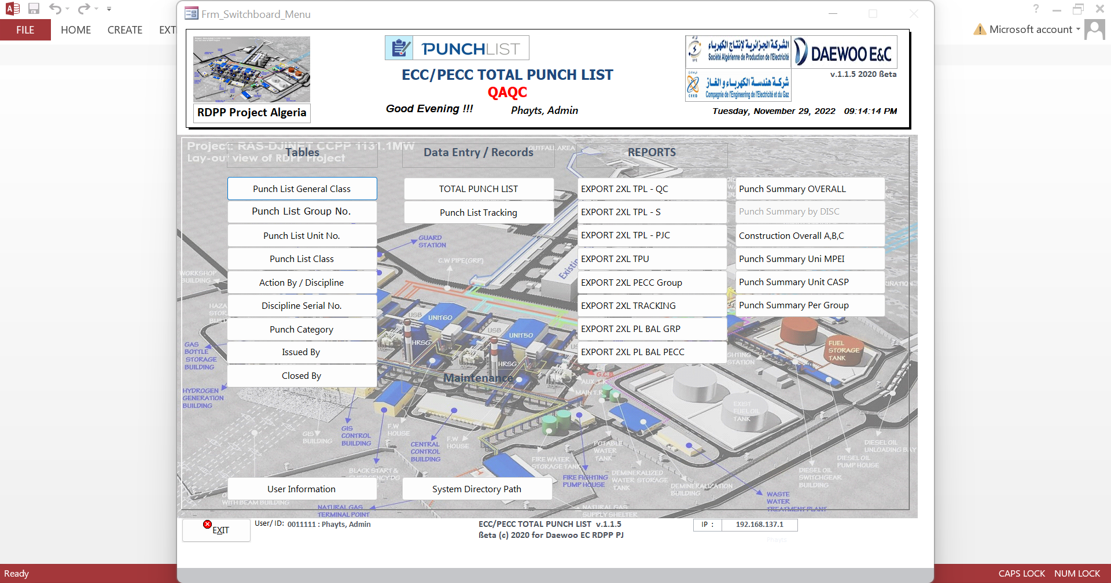Open Punch Summary Per Group report
The width and height of the screenshot is (1111, 583).
click(811, 305)
